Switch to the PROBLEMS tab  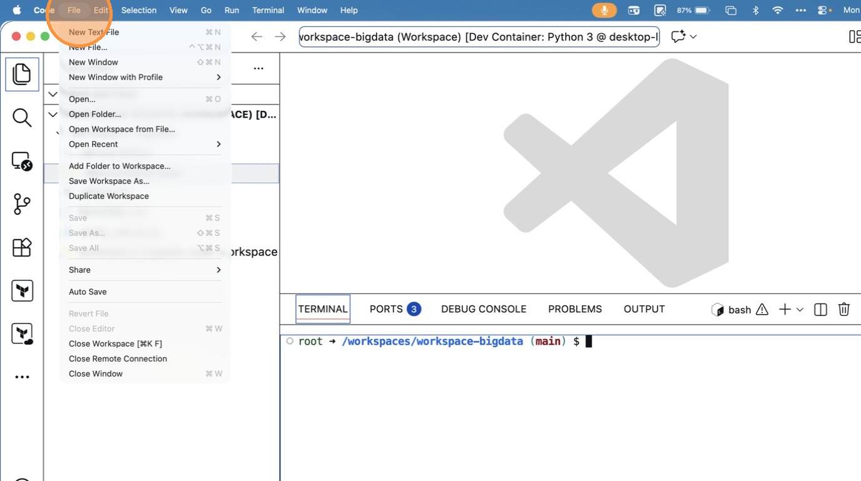575,309
